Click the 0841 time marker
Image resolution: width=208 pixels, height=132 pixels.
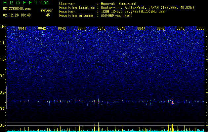point(22,28)
